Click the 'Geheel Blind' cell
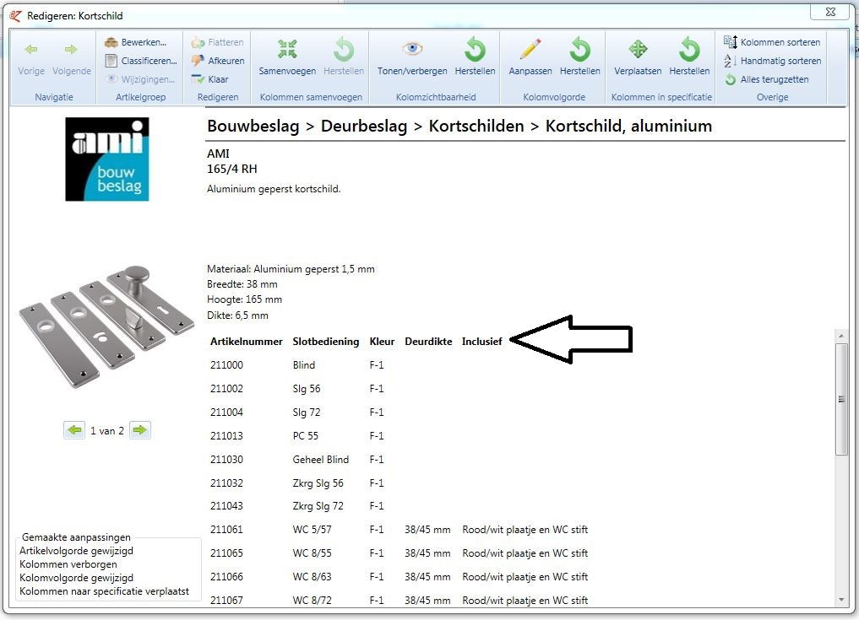Screen dimensions: 859x620 pos(320,459)
